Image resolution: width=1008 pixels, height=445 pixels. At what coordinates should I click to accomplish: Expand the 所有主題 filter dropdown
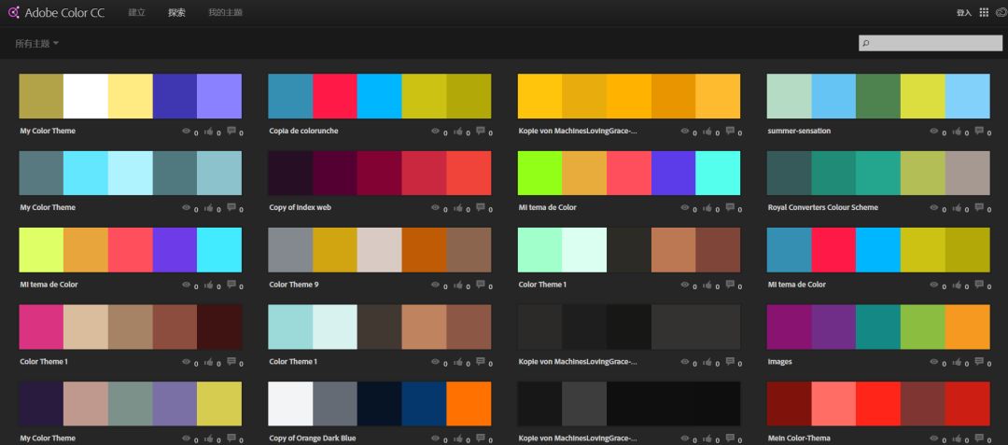[x=37, y=44]
